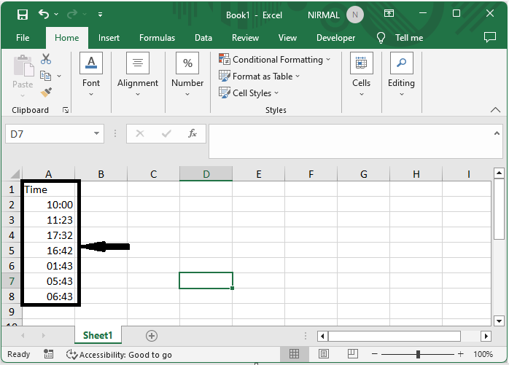This screenshot has height=365, width=509.
Task: Click the Tell me search box
Action: click(x=400, y=38)
